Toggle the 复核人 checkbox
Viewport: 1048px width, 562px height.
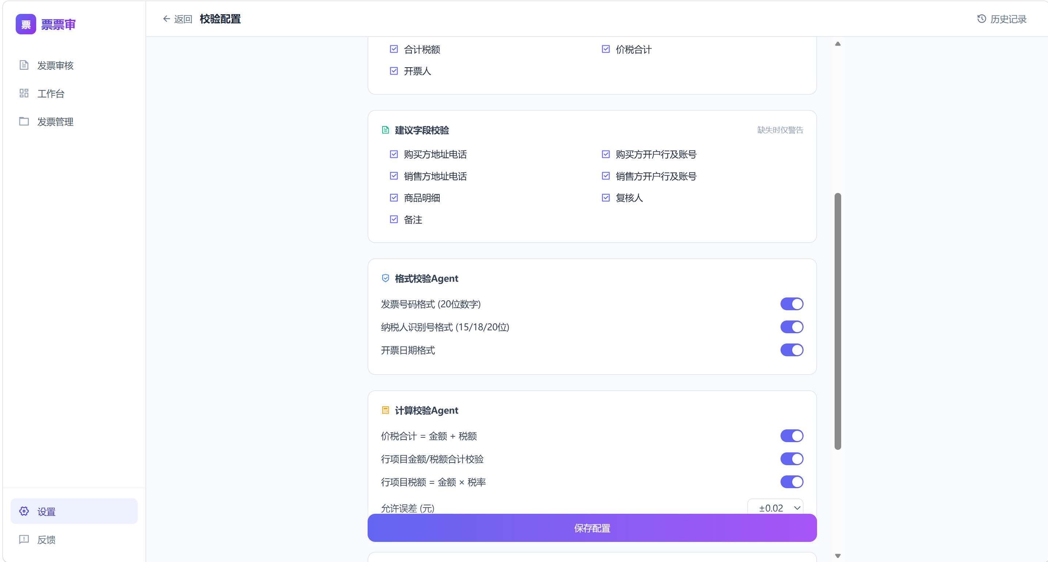tap(606, 198)
